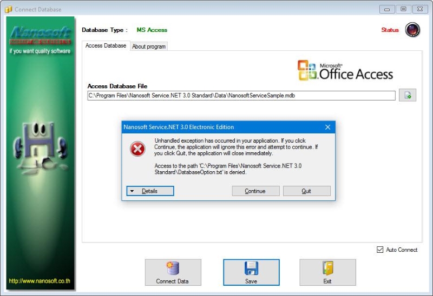Open the nanosoft.co.th website link

(x=40, y=281)
